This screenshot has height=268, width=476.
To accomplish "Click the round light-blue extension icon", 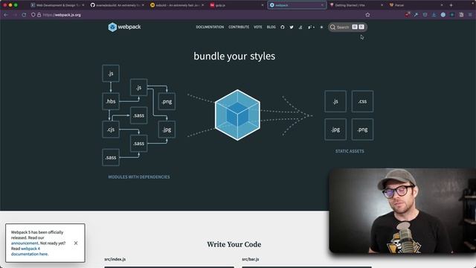I will (x=443, y=15).
